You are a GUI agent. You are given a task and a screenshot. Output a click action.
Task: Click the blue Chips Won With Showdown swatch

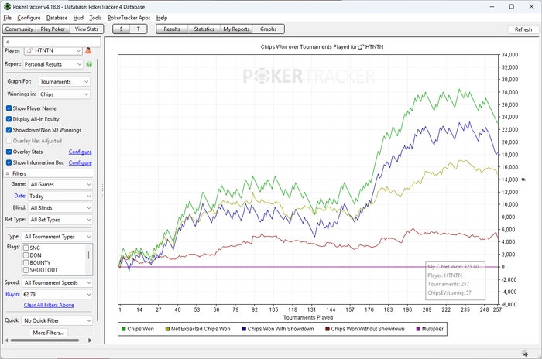(244, 329)
